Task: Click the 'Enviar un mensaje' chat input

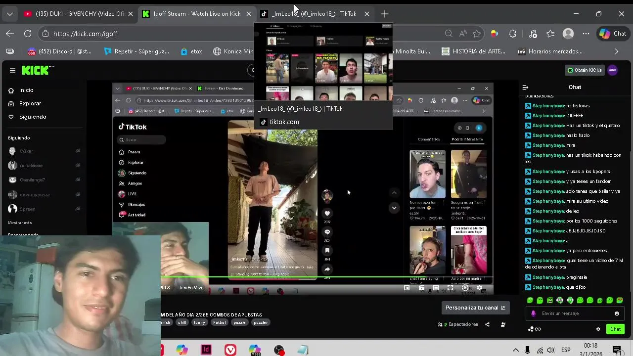Action: click(x=575, y=313)
